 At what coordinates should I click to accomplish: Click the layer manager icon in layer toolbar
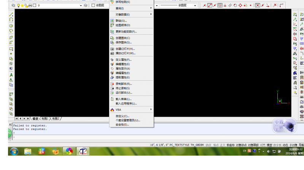[x=13, y=5]
